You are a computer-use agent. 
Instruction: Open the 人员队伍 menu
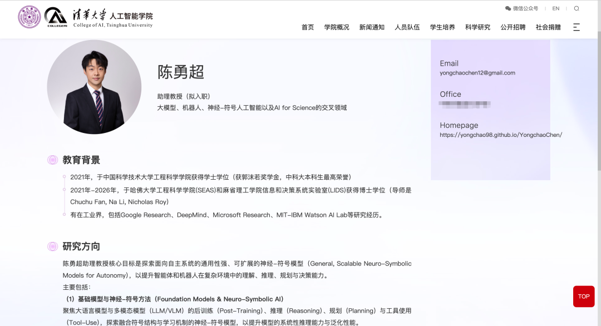point(407,27)
